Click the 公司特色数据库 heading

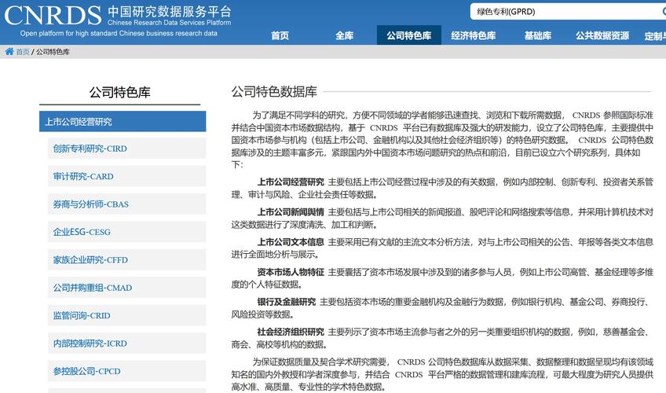[x=274, y=91]
